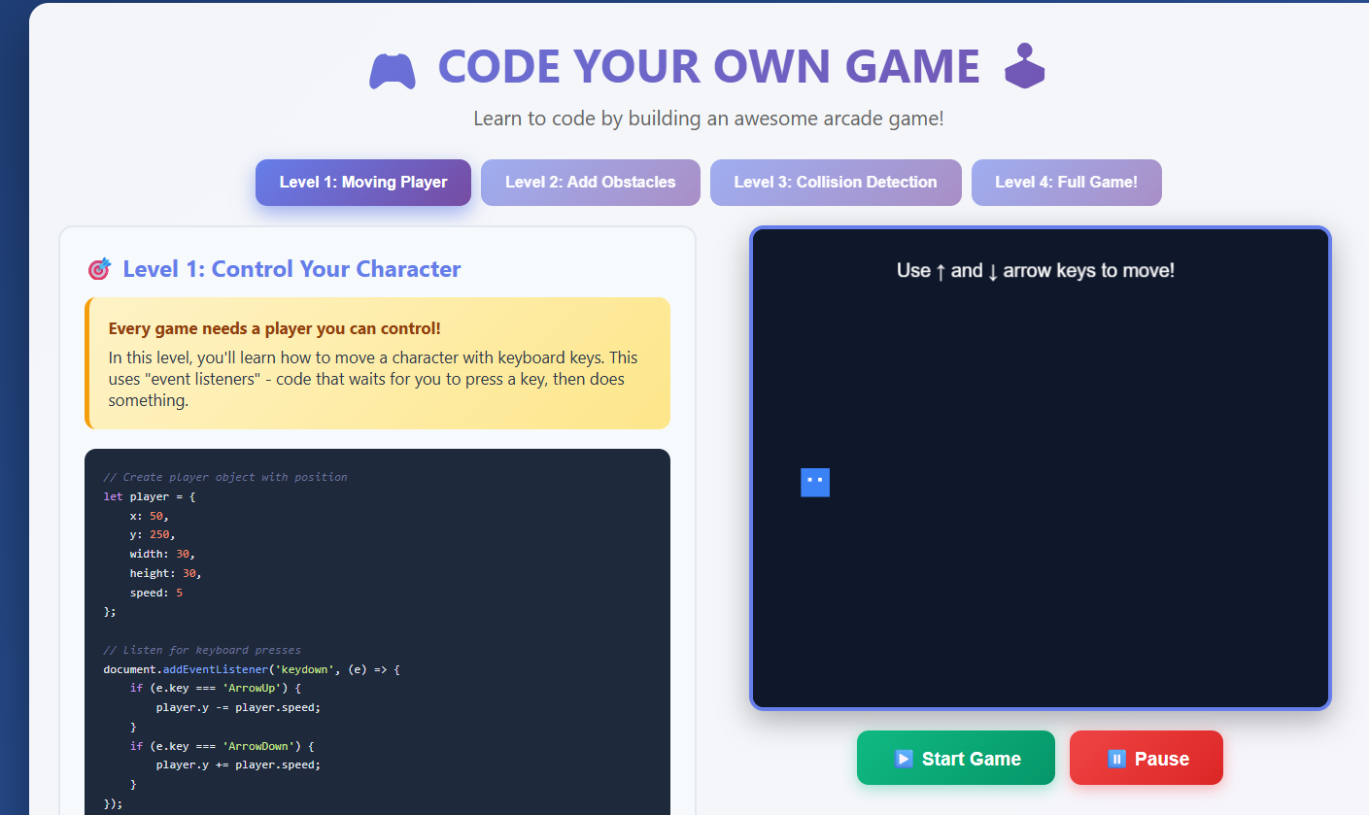Switch to Level 2: Add Obstacles
1369x815 pixels.
(590, 182)
